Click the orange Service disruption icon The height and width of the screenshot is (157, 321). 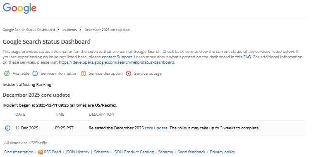(83, 74)
